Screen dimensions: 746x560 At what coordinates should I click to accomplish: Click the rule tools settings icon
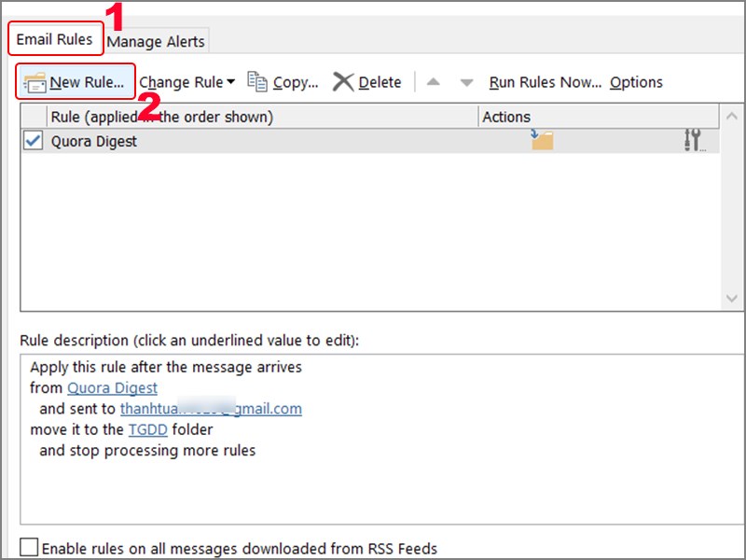pyautogui.click(x=694, y=141)
